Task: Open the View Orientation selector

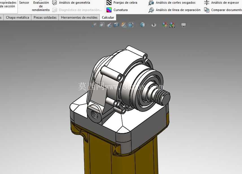Action: pos(131,25)
